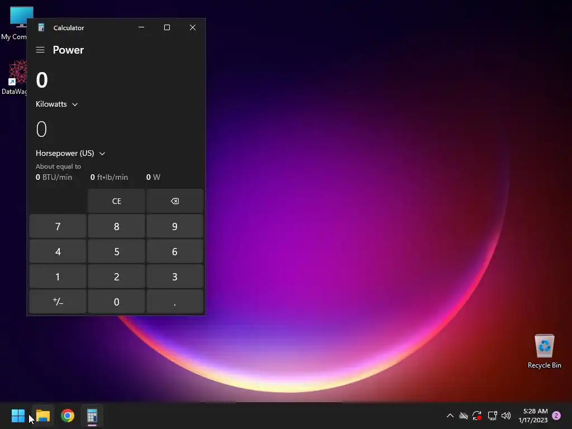Click the plus/minus sign toggle button
572x429 pixels.
point(58,302)
